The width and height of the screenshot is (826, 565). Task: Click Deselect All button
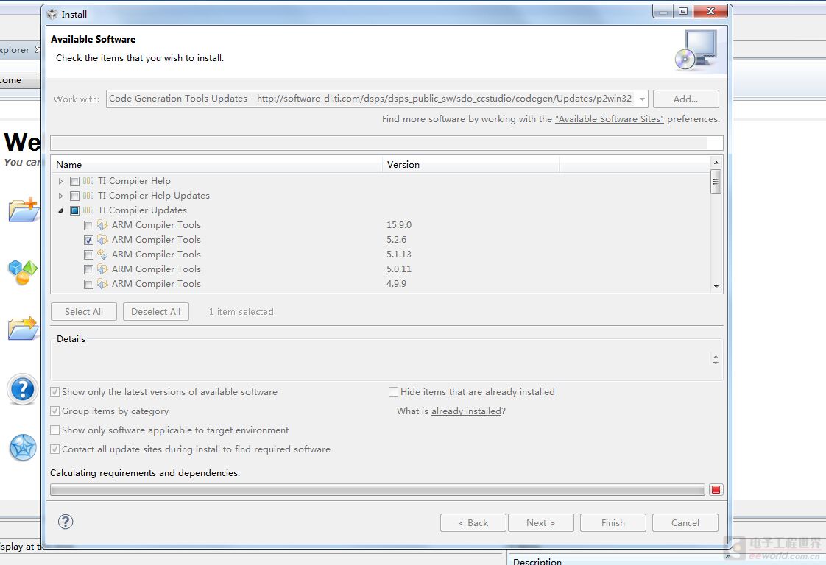155,312
